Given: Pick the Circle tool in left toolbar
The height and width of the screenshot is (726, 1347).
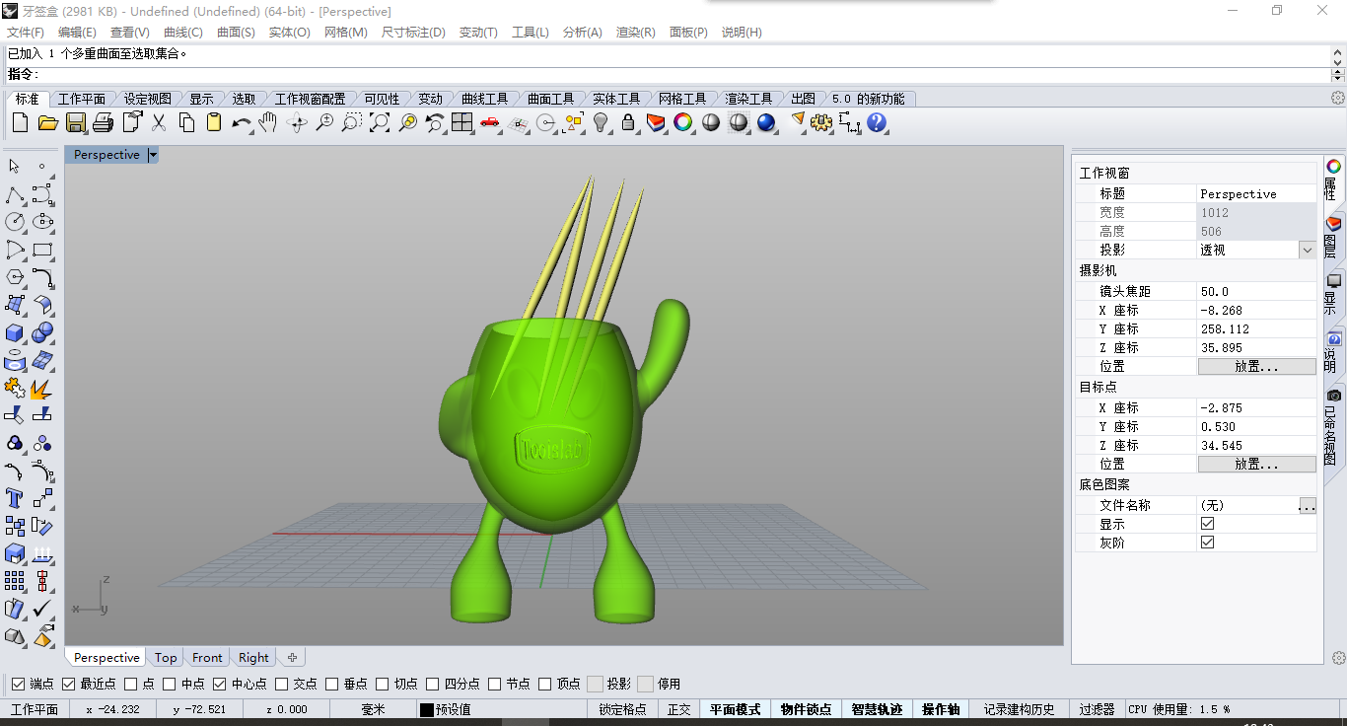Looking at the screenshot, I should click(15, 222).
